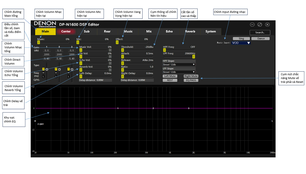Viewport: 306px width, 174px height.
Task: Choose the Dance preset button
Action: (261, 39)
